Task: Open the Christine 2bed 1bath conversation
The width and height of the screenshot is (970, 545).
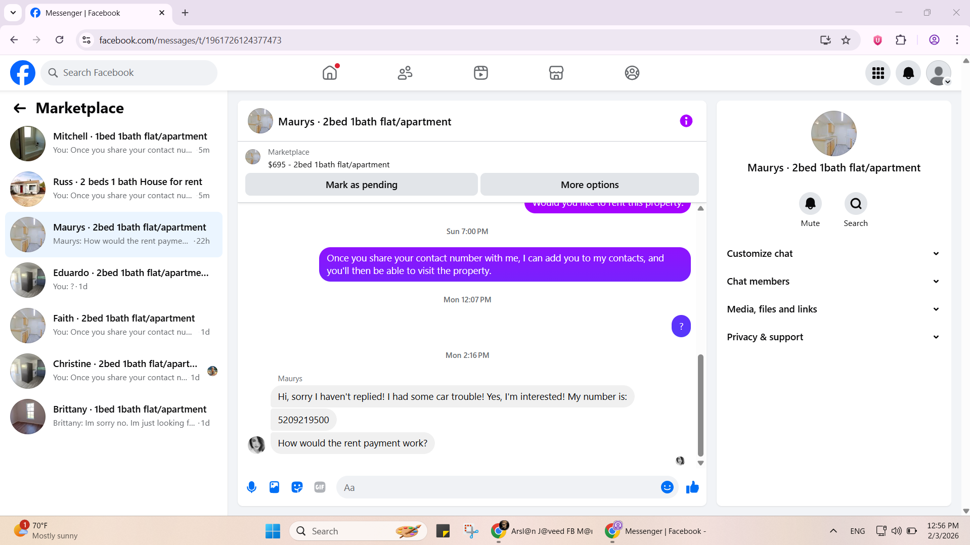Action: (114, 371)
